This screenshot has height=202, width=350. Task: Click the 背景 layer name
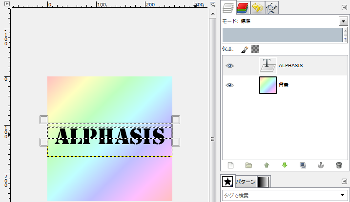tap(284, 85)
